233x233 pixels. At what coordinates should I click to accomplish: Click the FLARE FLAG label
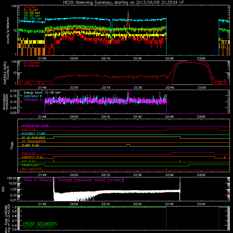[x=30, y=145]
